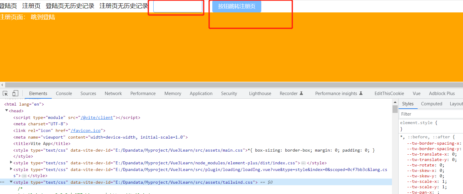Image resolution: width=463 pixels, height=194 pixels.
Task: Switch to the Computed styles tab
Action: pos(432,104)
